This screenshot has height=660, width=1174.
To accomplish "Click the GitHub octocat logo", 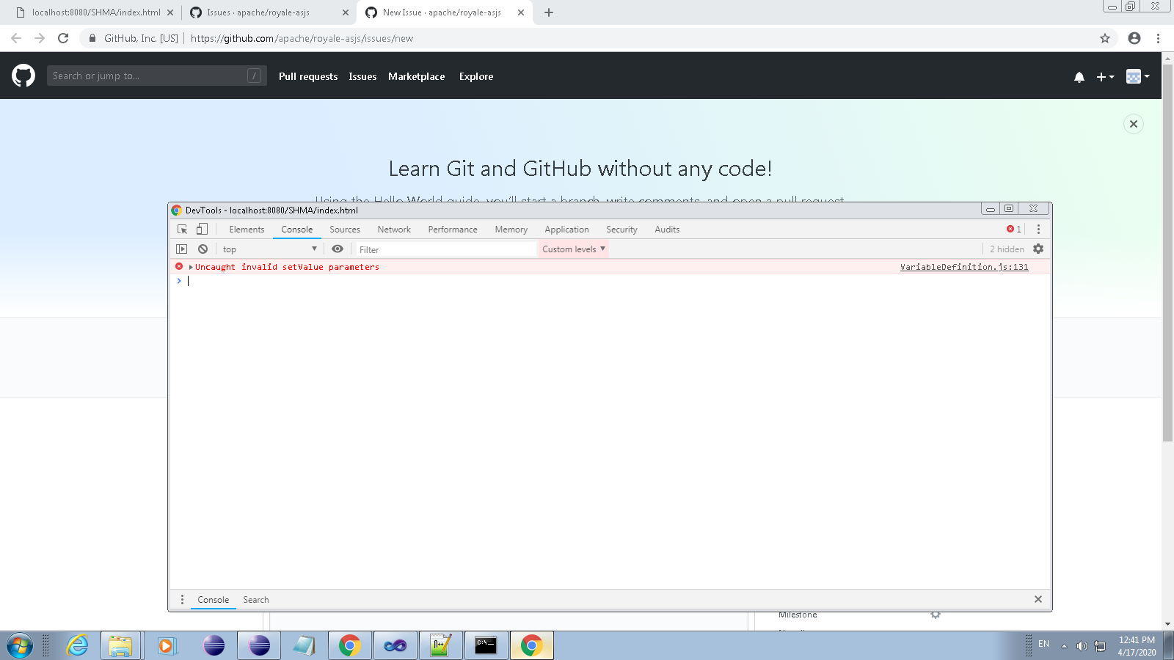I will point(22,76).
